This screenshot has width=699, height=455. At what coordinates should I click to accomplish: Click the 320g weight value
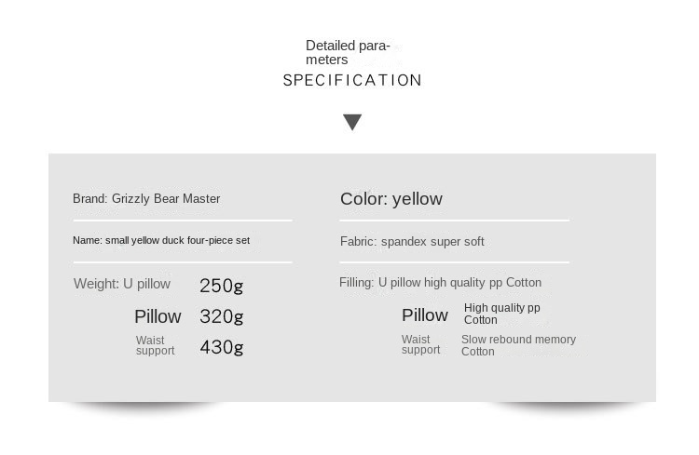[x=222, y=316]
